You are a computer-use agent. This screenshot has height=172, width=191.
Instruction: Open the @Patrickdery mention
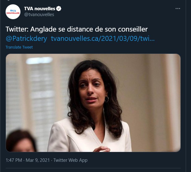26,39
